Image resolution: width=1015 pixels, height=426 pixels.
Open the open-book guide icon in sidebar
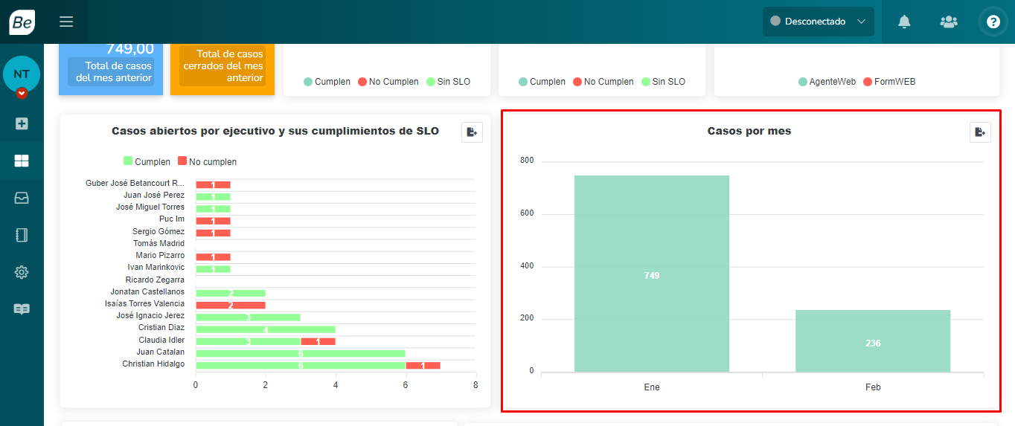point(22,309)
